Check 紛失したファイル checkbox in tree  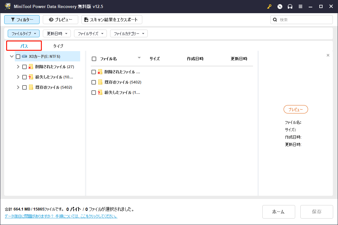[x=24, y=77]
